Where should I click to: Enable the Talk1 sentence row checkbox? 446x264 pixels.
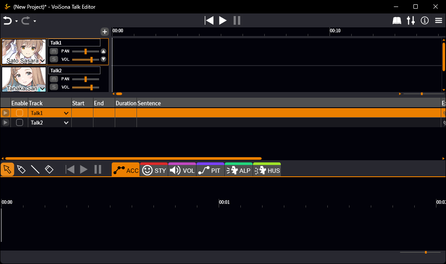(20, 113)
